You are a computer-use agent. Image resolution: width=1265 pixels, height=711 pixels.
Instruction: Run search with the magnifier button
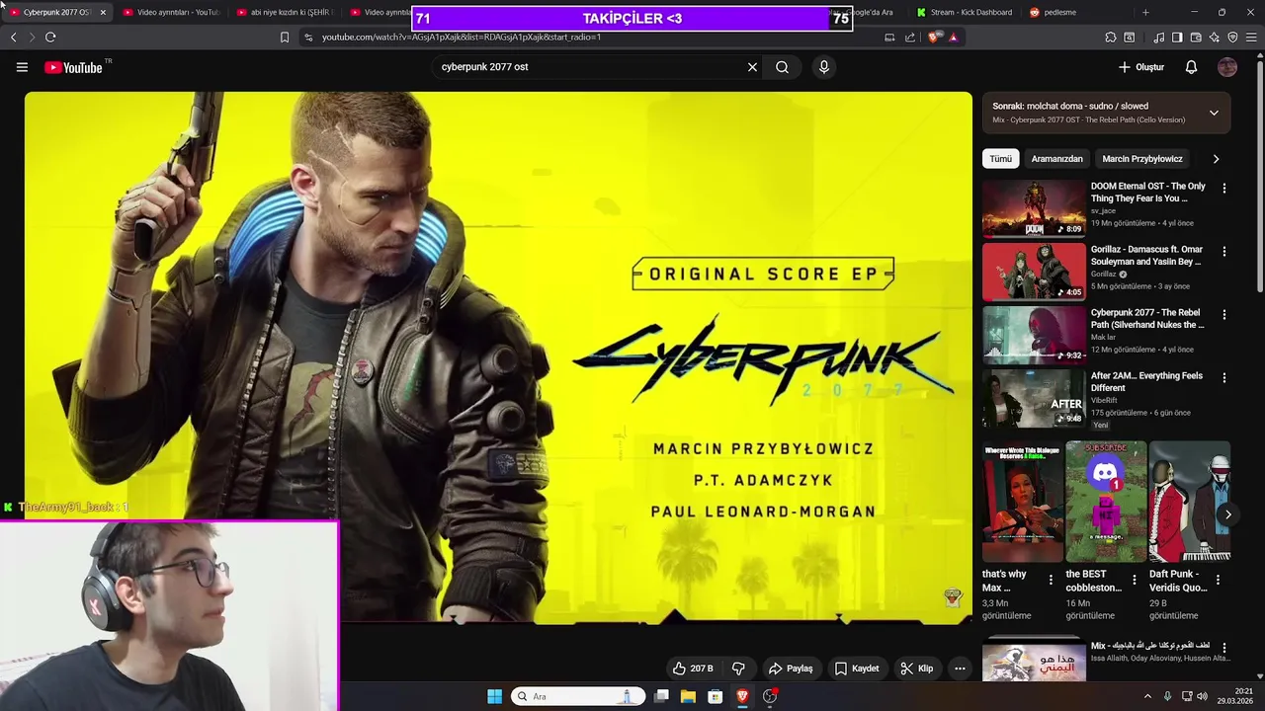782,67
